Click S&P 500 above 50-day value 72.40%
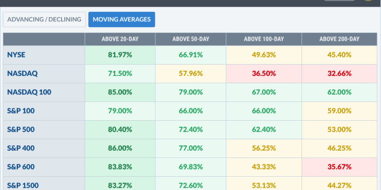Viewport: 381px width, 190px height. pos(191,130)
